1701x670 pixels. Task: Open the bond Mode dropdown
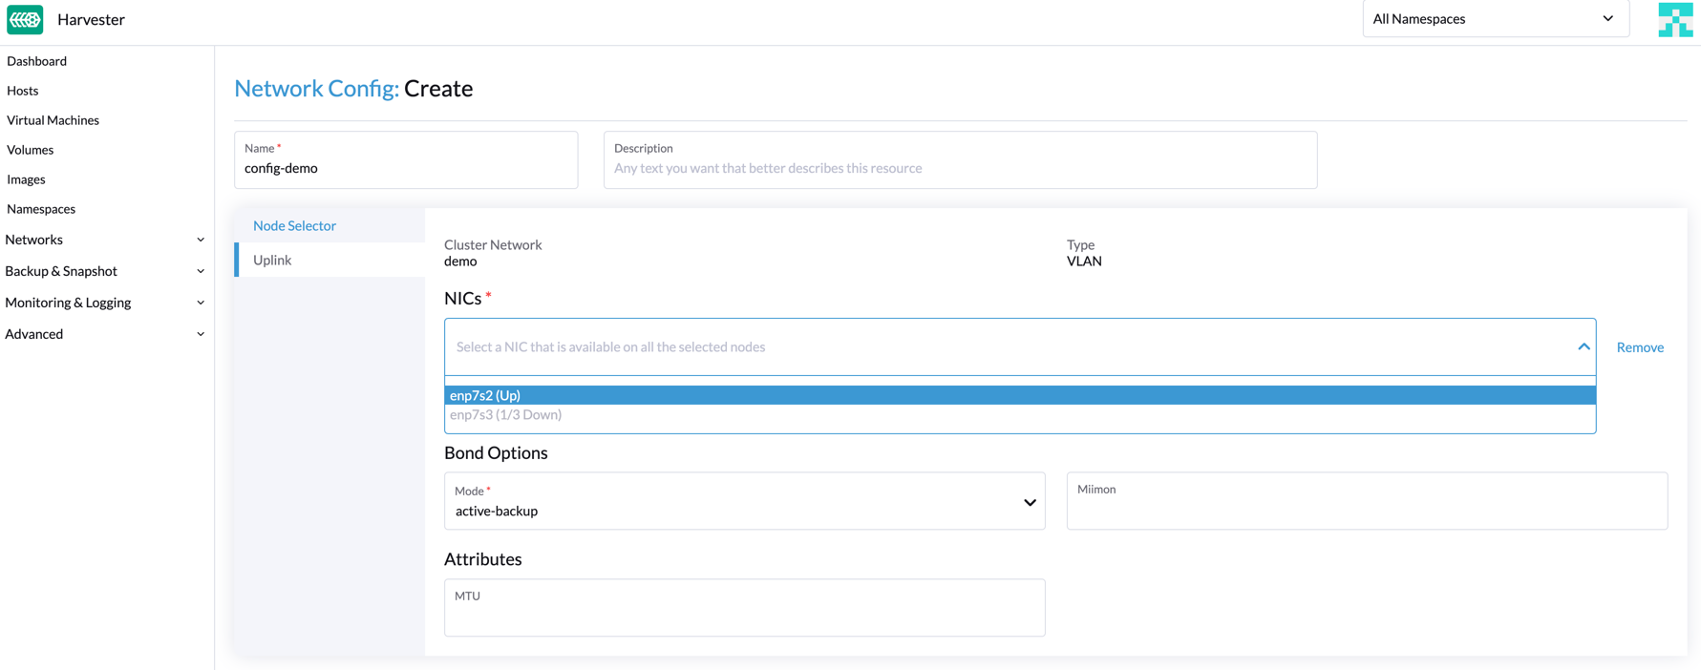[x=744, y=502]
